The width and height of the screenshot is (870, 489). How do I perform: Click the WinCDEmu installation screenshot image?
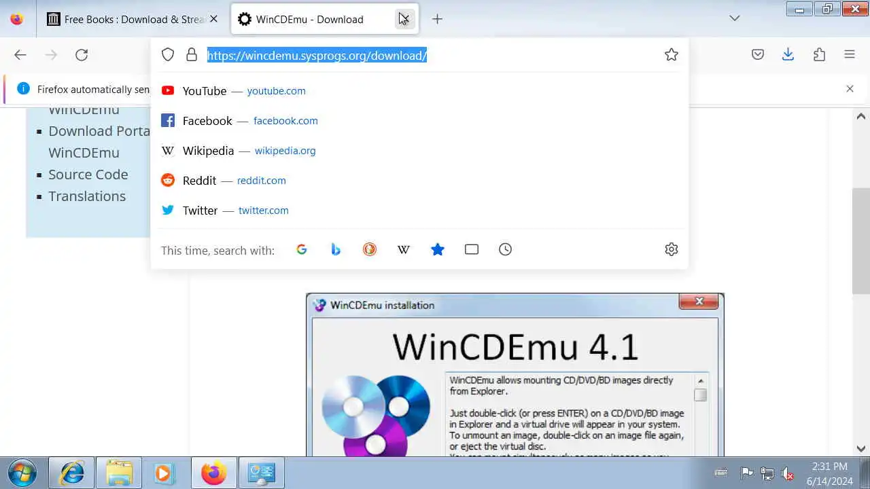click(515, 375)
